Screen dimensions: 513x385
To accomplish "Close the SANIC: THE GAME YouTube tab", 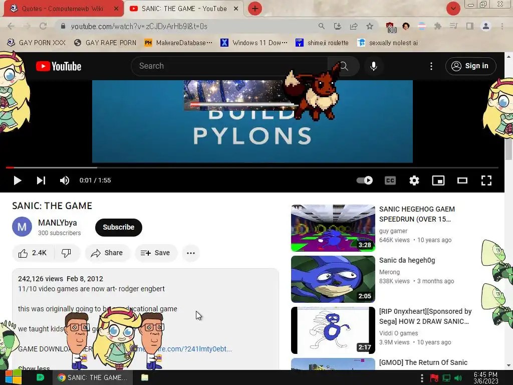I will click(236, 9).
